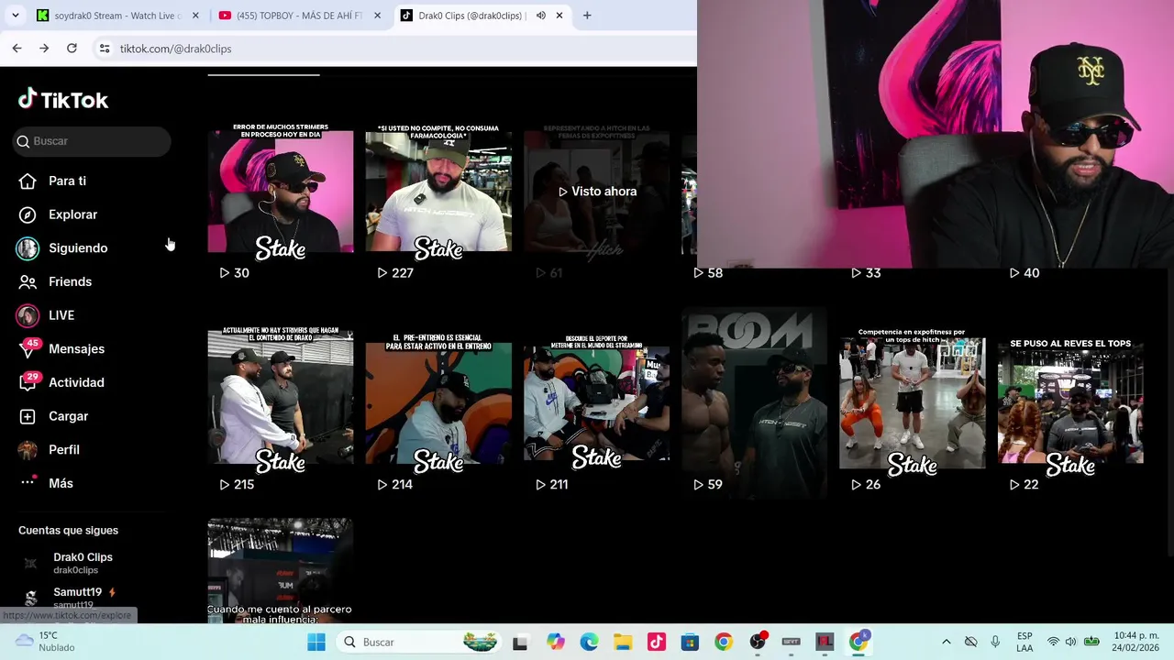Image resolution: width=1174 pixels, height=660 pixels.
Task: Play the 'Visto ahora' video
Action: (597, 192)
